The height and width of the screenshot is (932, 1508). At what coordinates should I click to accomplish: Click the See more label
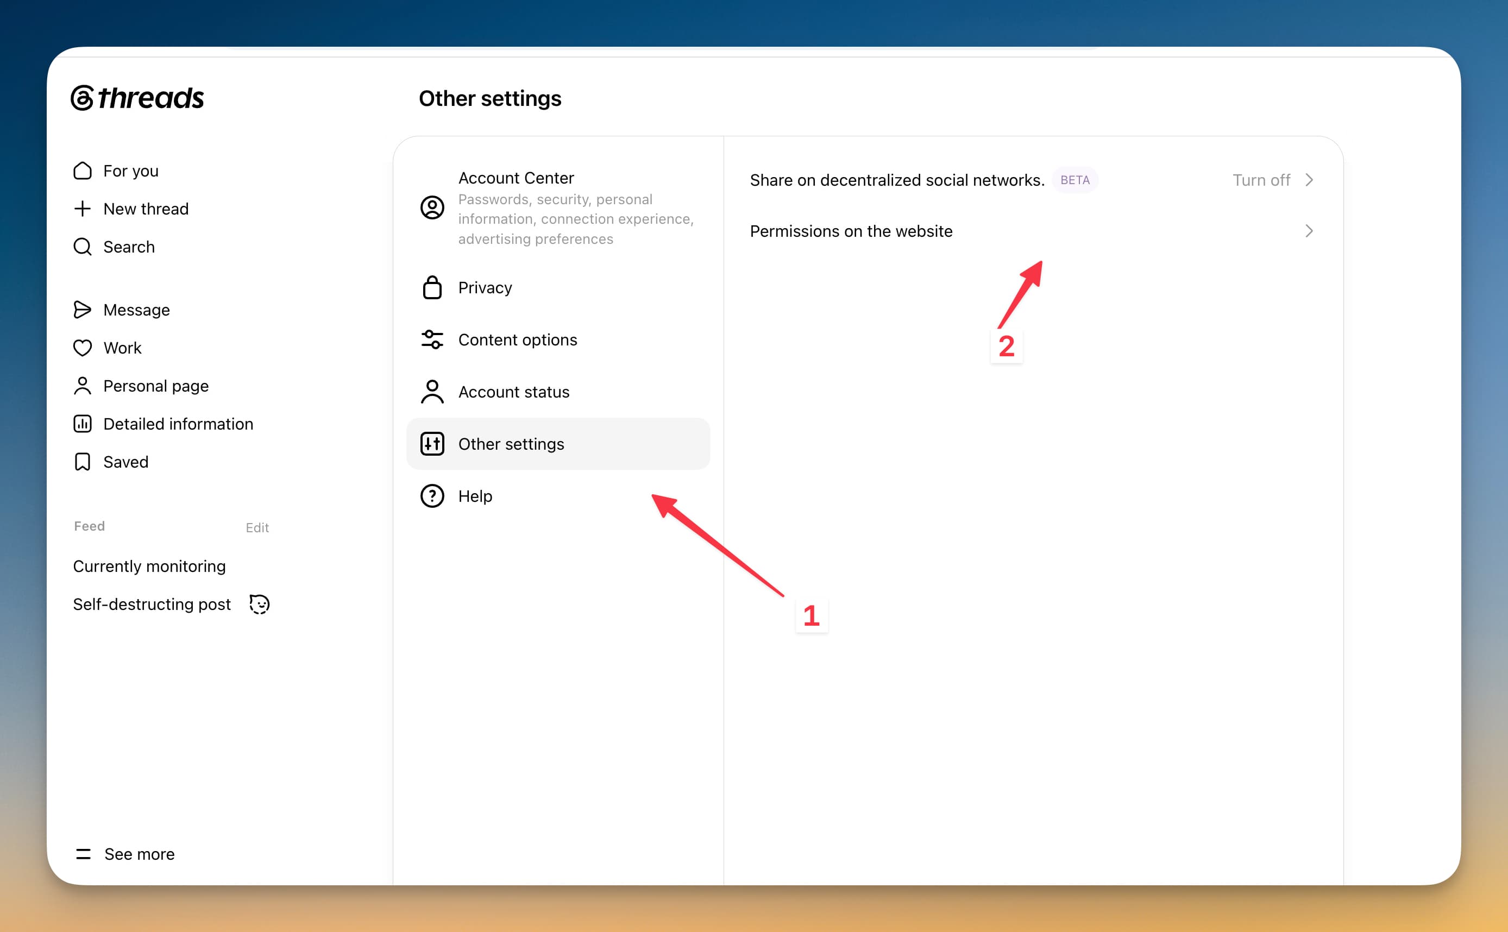coord(139,854)
